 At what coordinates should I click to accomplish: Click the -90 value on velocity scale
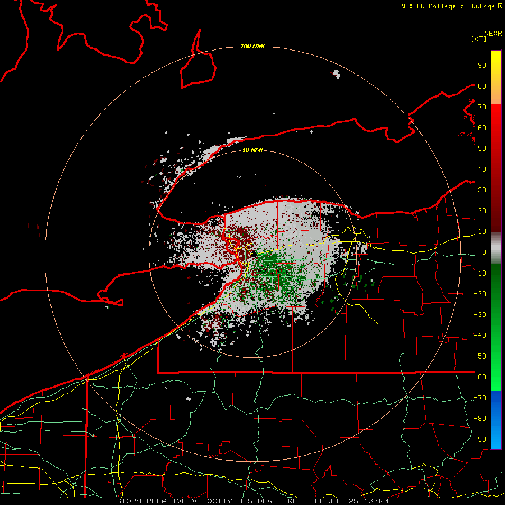click(480, 439)
